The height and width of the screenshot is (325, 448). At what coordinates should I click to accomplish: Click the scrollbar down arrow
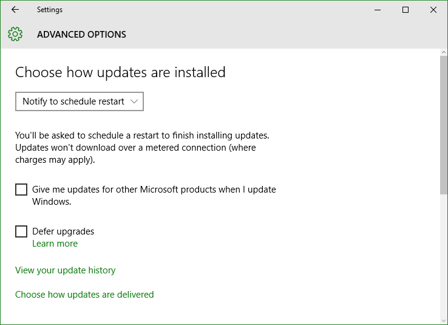[x=443, y=320]
